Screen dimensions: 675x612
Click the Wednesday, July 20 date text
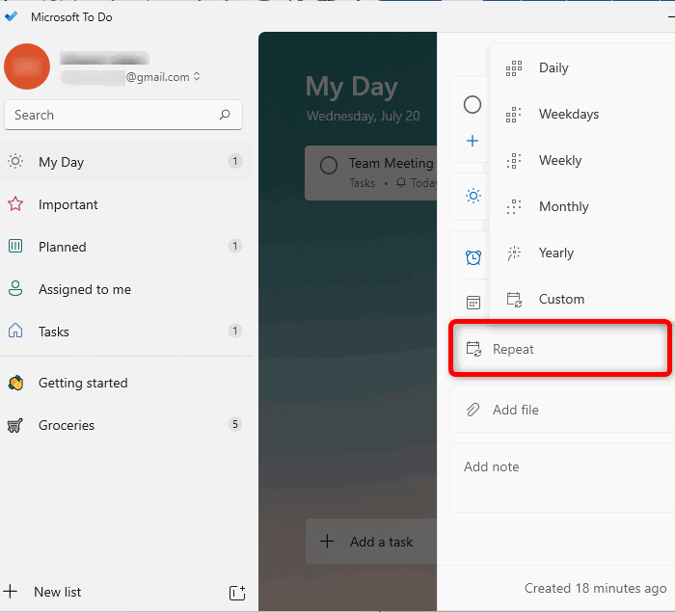[x=363, y=116]
